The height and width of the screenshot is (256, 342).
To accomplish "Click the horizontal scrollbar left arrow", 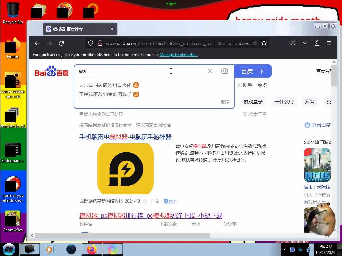I will (x=32, y=235).
